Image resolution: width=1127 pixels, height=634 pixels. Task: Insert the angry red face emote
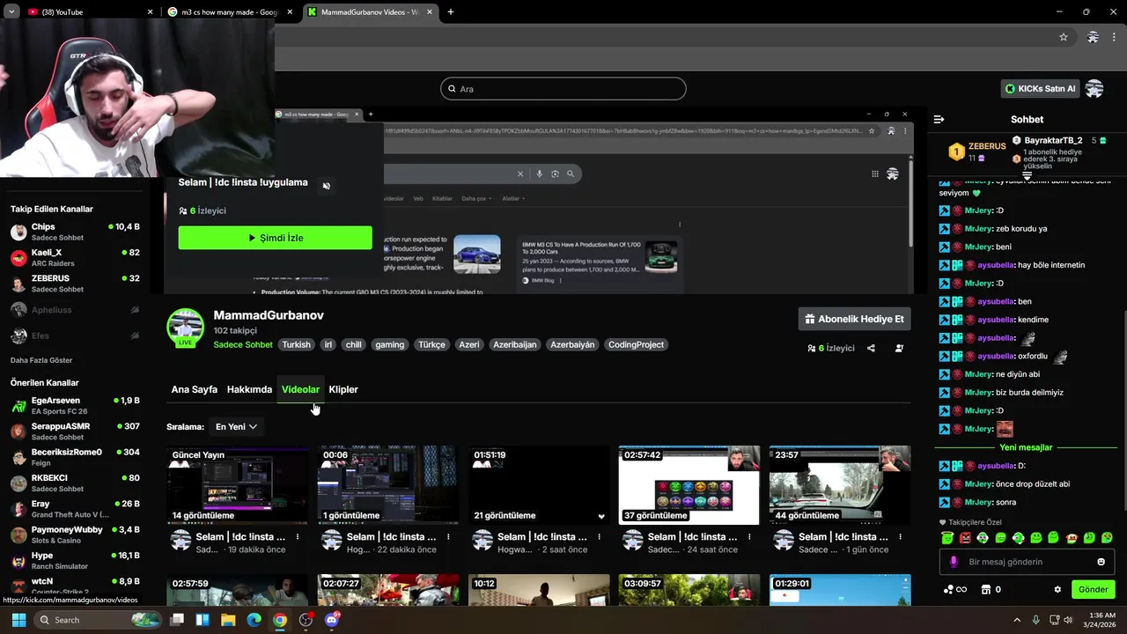(965, 537)
